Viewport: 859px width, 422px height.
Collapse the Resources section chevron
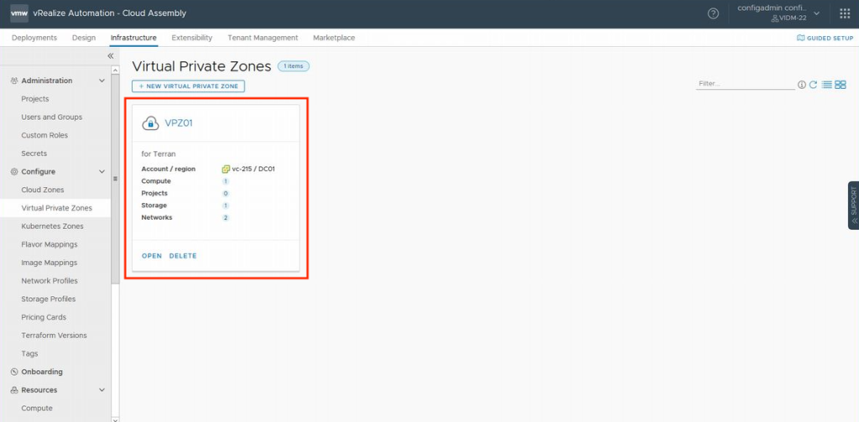coord(102,390)
